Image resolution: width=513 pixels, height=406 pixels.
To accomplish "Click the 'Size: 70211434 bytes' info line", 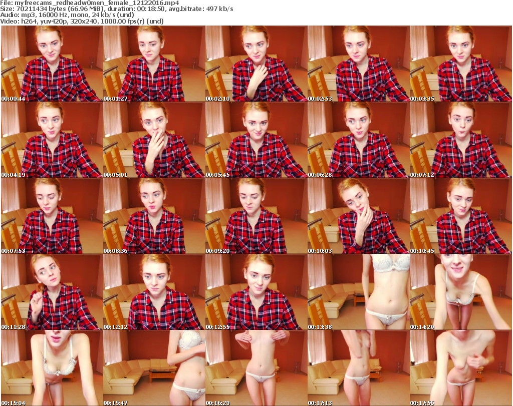I will click(116, 9).
